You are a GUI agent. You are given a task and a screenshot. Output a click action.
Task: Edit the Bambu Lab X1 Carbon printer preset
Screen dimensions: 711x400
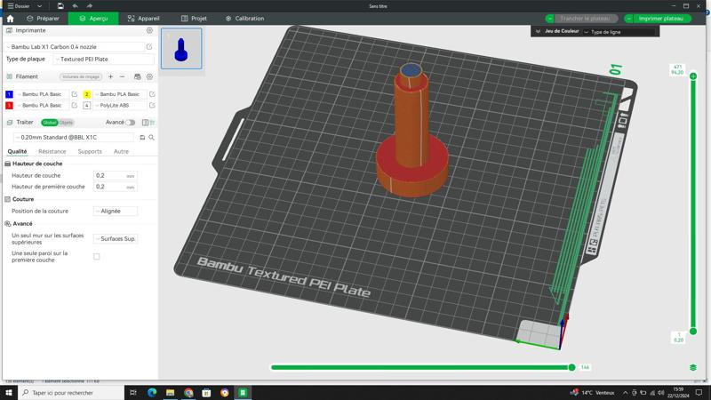point(149,47)
